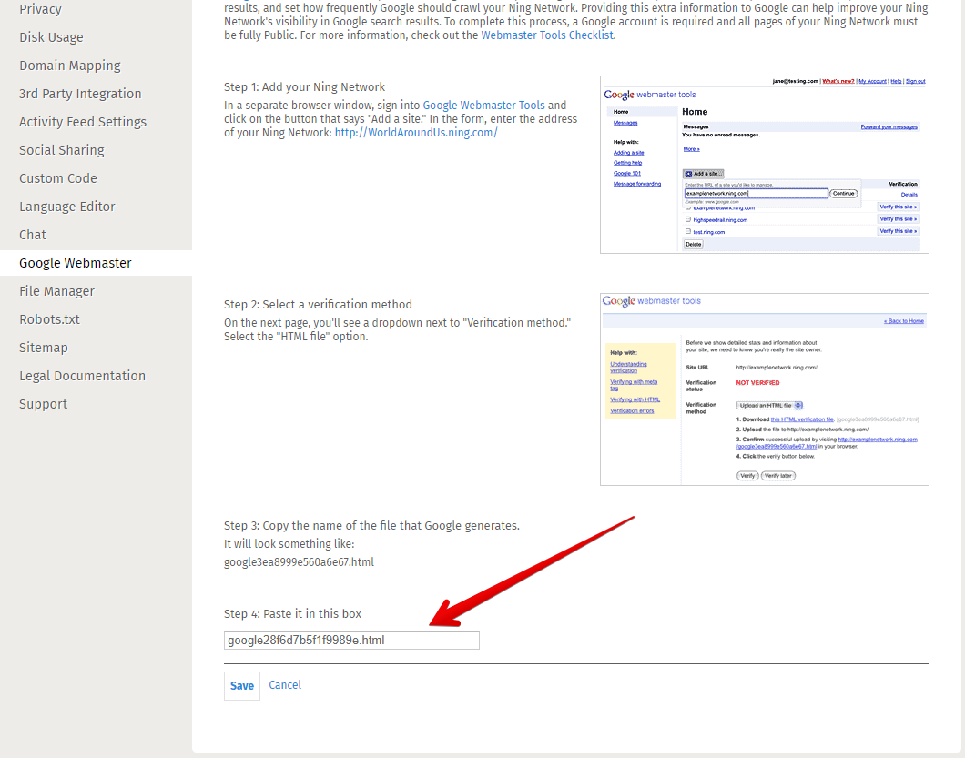The width and height of the screenshot is (965, 758).
Task: Follow the Webmaster Tools Checklist link
Action: [547, 35]
